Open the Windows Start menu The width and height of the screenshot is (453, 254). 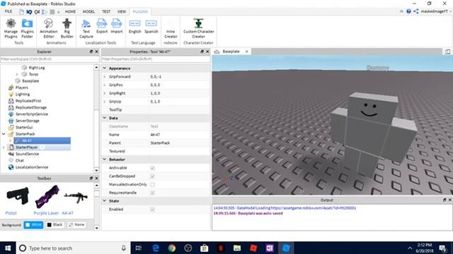point(8,248)
